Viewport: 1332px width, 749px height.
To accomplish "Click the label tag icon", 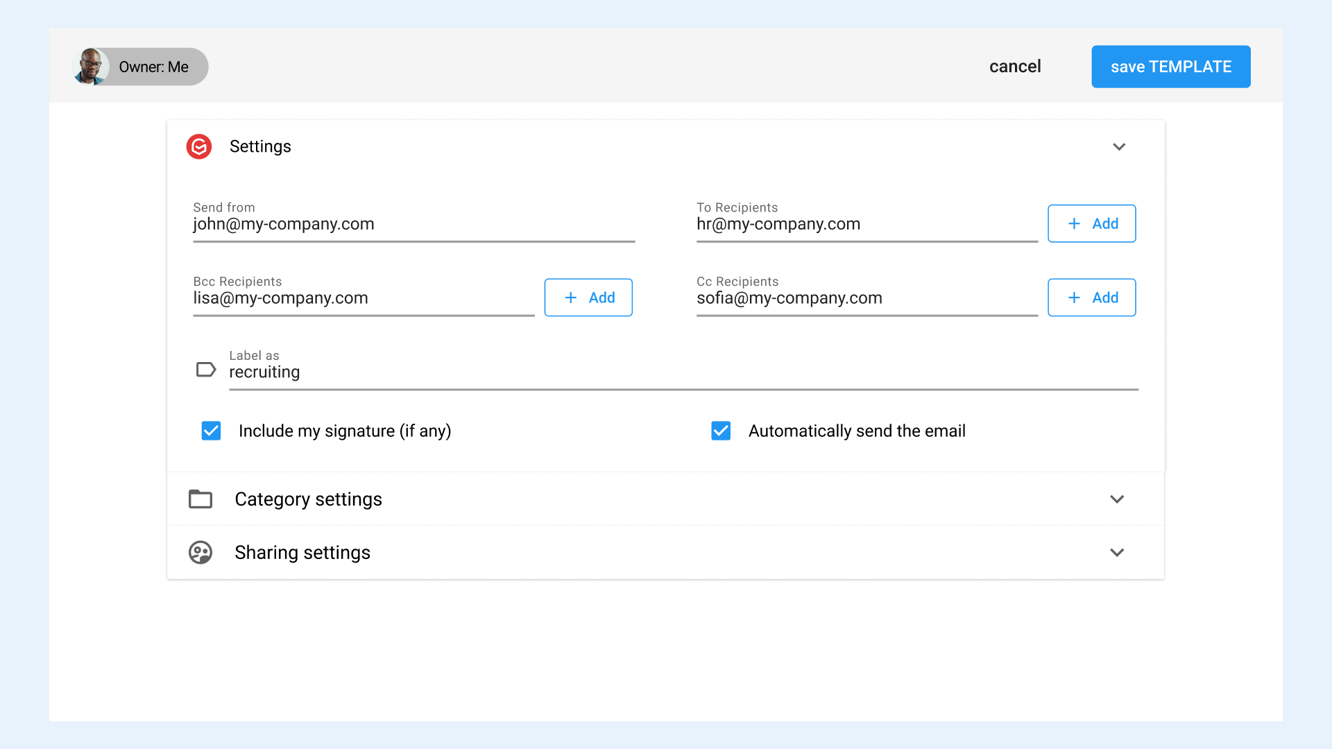I will [206, 370].
